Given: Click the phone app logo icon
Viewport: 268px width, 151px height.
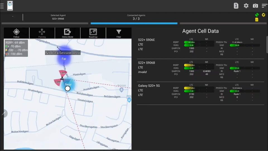Looking at the screenshot, I should (10, 6).
